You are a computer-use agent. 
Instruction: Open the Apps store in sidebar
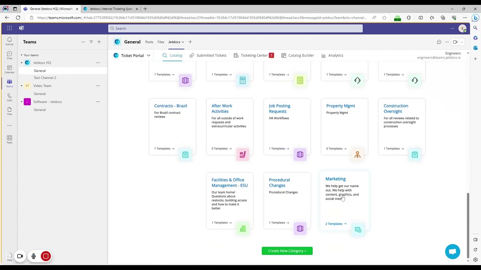point(9,139)
